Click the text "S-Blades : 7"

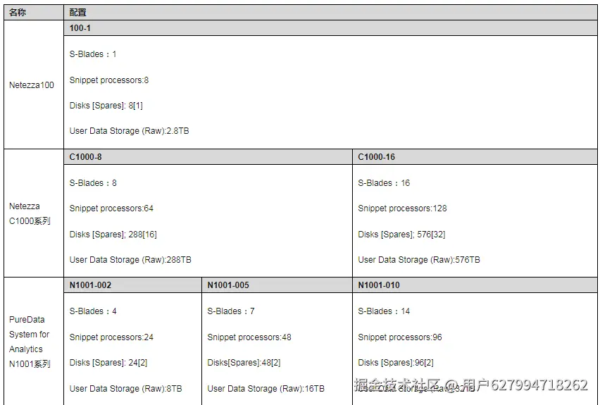click(231, 311)
